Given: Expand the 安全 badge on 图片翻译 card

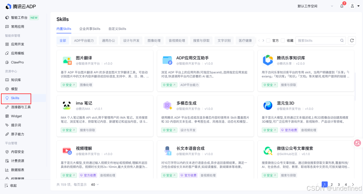Looking at the screenshot, I should point(69,85).
